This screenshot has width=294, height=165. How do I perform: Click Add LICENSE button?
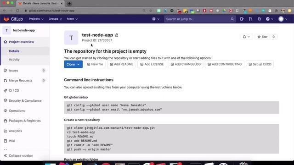pyautogui.click(x=152, y=64)
